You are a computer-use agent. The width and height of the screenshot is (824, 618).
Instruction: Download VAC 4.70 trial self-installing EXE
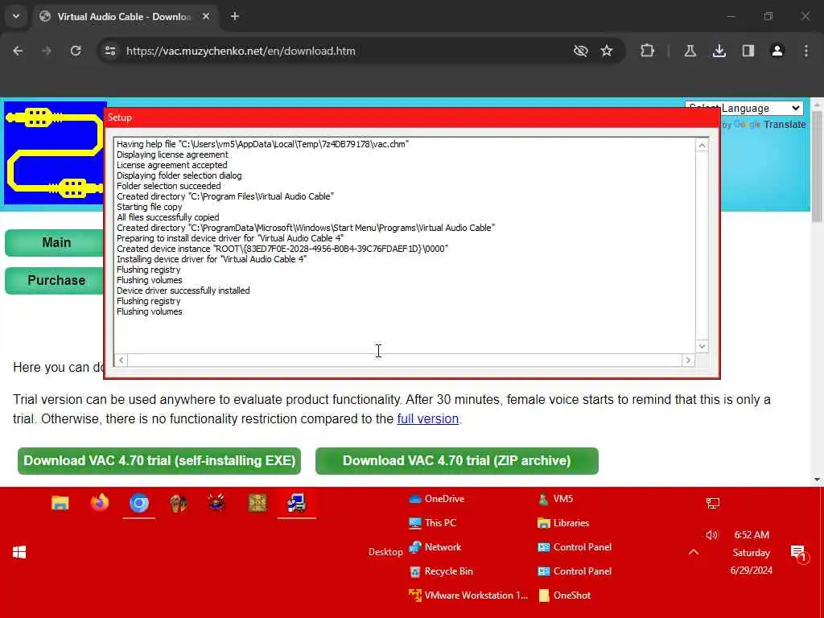(159, 461)
